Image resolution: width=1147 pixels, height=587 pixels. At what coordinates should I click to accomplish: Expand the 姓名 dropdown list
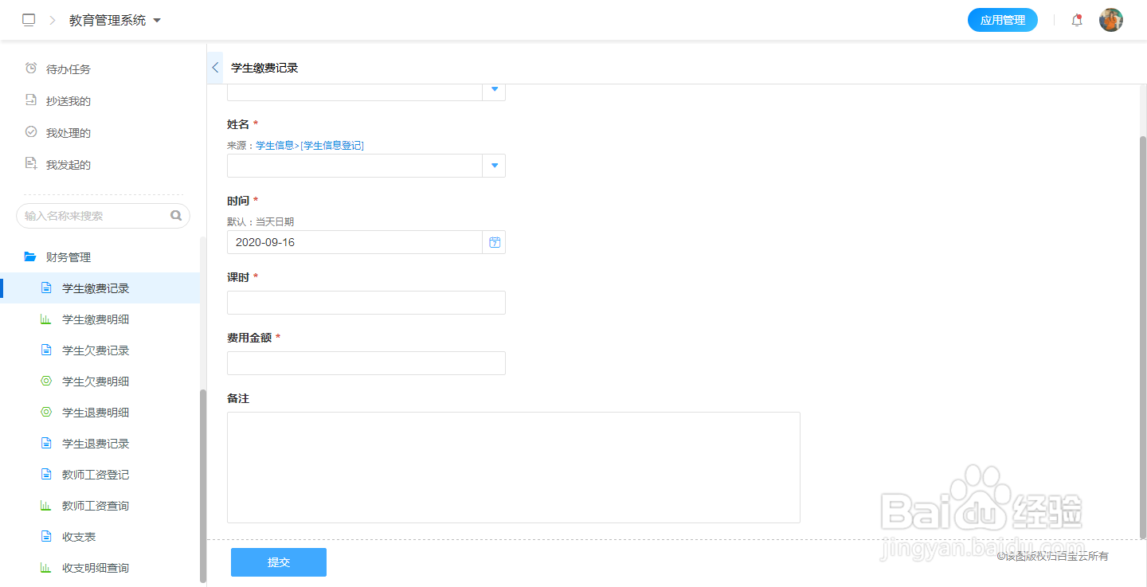[x=495, y=166]
